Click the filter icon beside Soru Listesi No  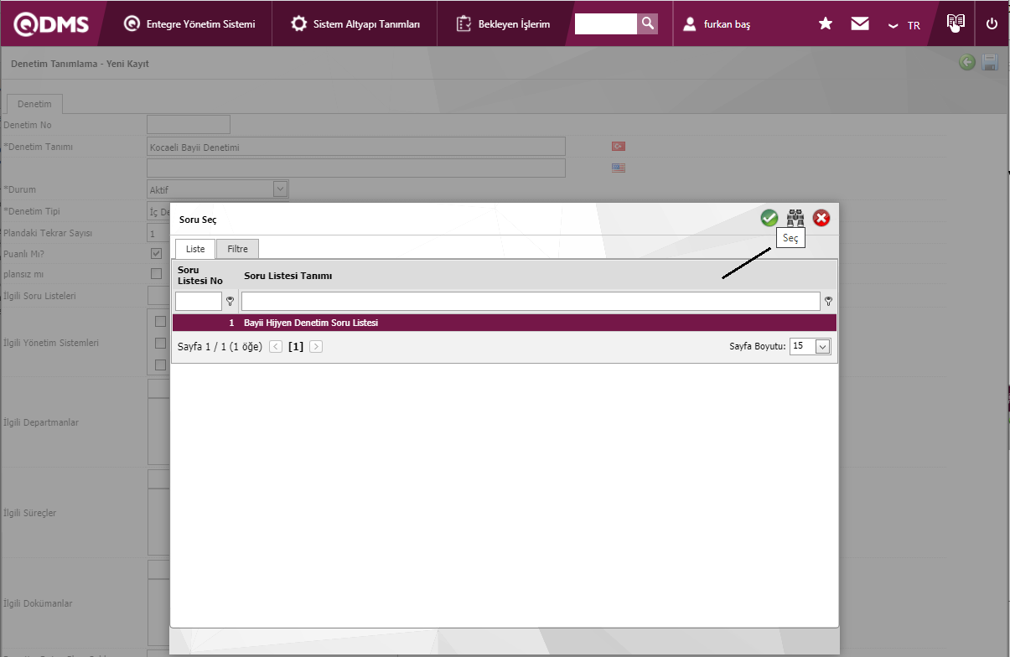tap(230, 301)
